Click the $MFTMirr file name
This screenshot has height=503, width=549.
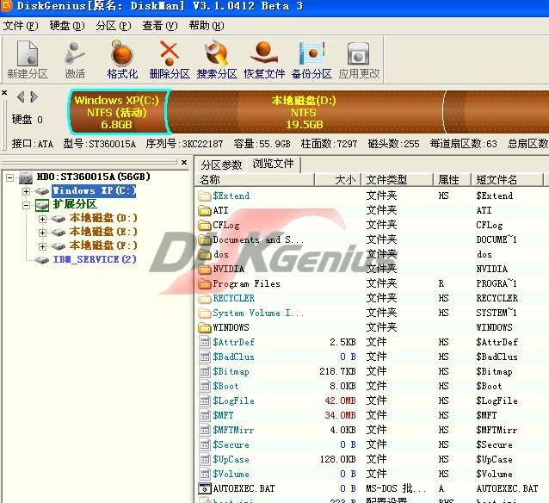point(233,430)
